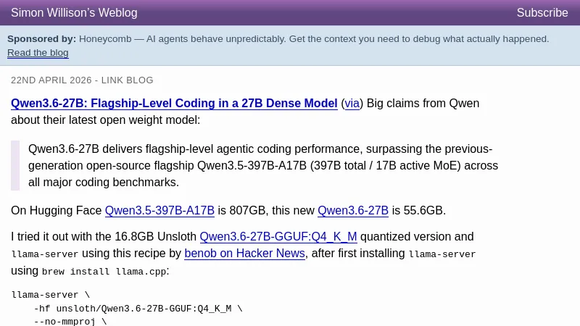Visit the Qwen3.6-27B-GGUF:Q4_K_M quantized model link
580x326 pixels.
coord(278,237)
